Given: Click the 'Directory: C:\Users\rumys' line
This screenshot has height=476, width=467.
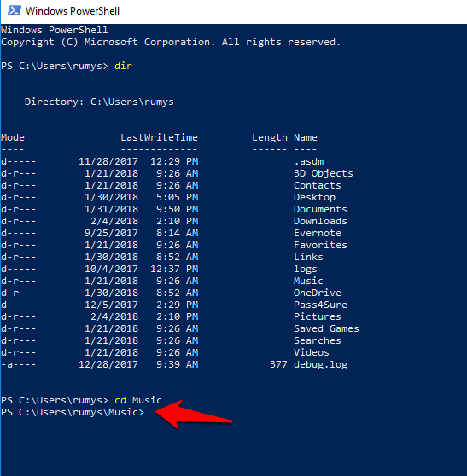Looking at the screenshot, I should 99,102.
